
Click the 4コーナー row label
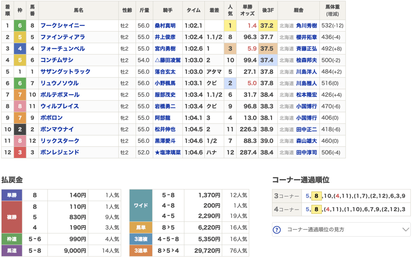tap(286, 209)
